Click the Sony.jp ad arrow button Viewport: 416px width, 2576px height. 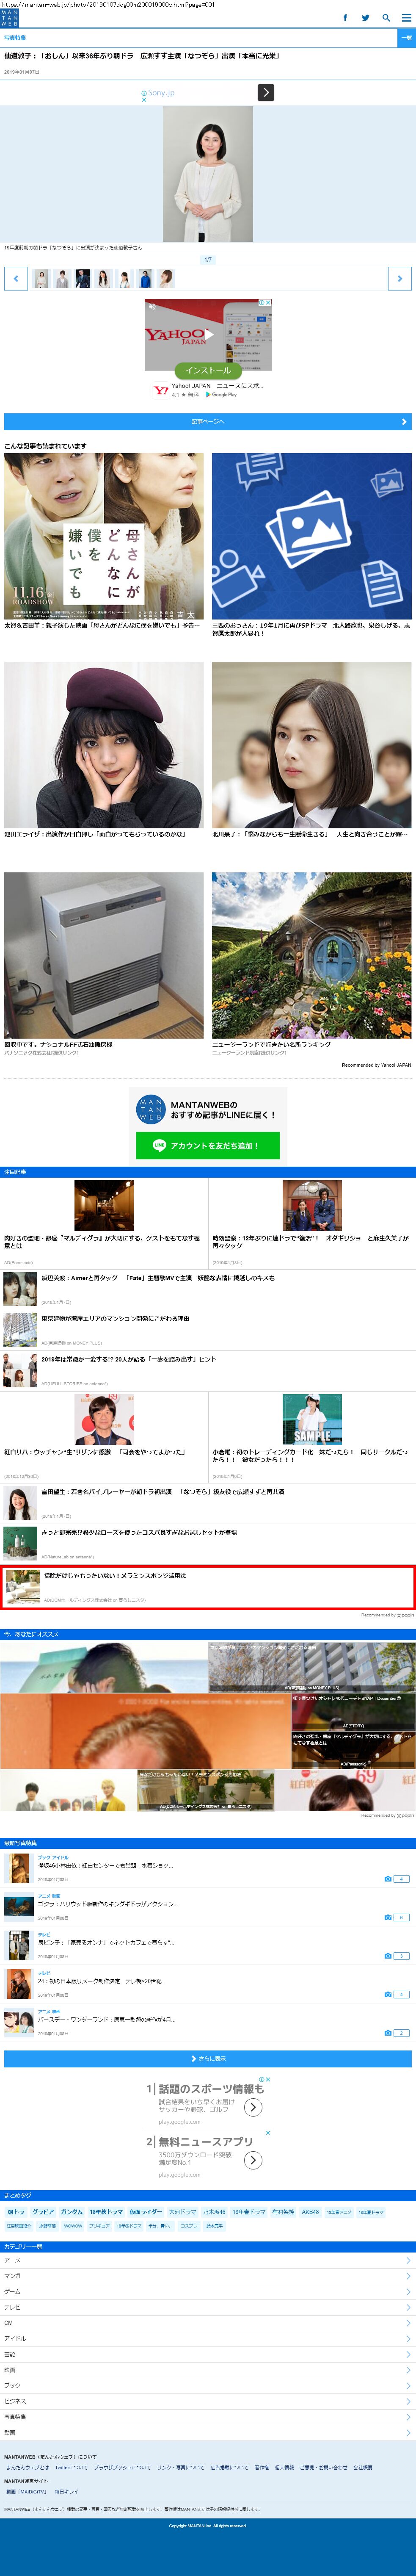(266, 93)
